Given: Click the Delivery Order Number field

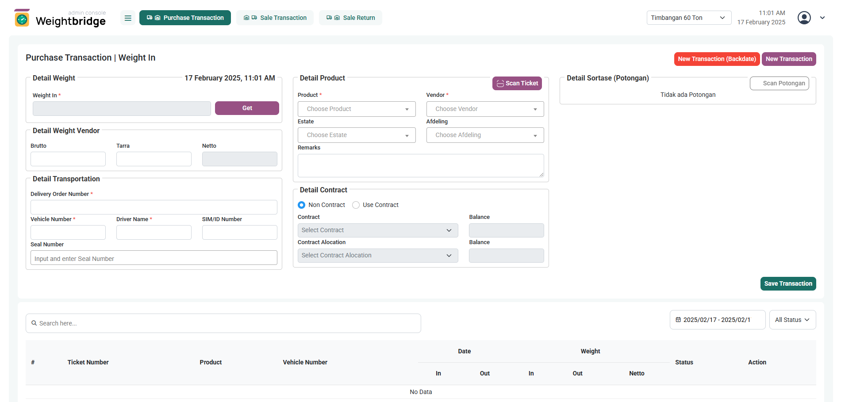Looking at the screenshot, I should pos(154,207).
